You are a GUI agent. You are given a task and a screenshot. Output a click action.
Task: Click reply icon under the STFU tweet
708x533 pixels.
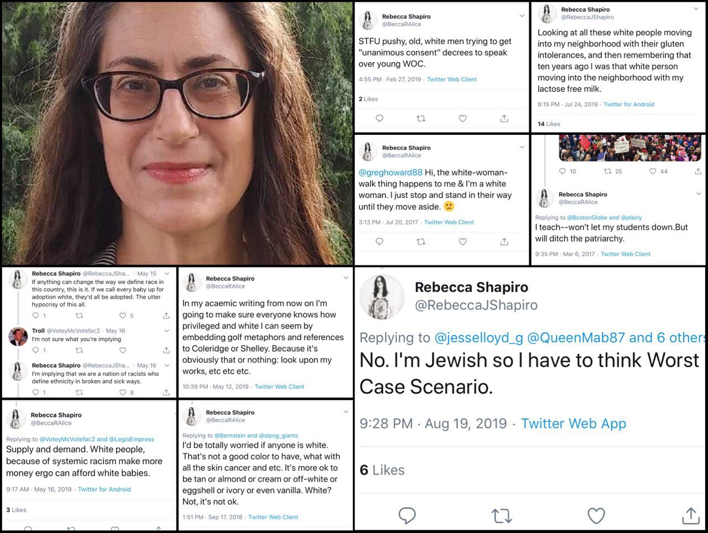379,118
